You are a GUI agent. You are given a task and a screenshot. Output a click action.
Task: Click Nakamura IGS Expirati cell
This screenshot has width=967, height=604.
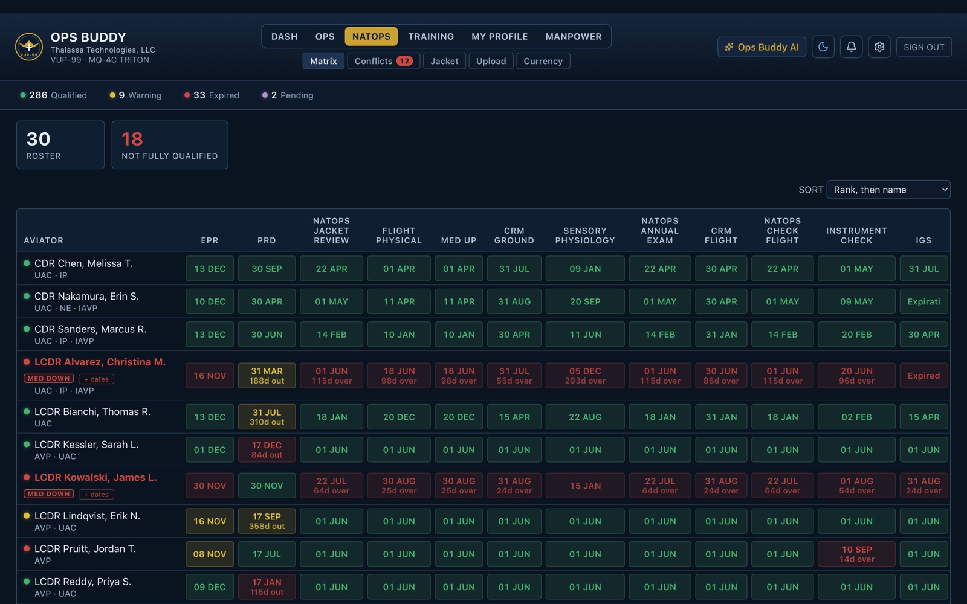(x=923, y=301)
